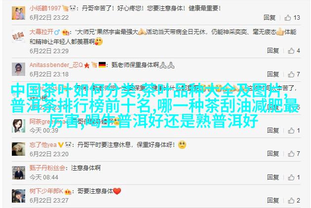Image resolution: width=311 pixels, height=208 pixels.
Task: Click the cyan tea article title overlay
Action: 155,106
